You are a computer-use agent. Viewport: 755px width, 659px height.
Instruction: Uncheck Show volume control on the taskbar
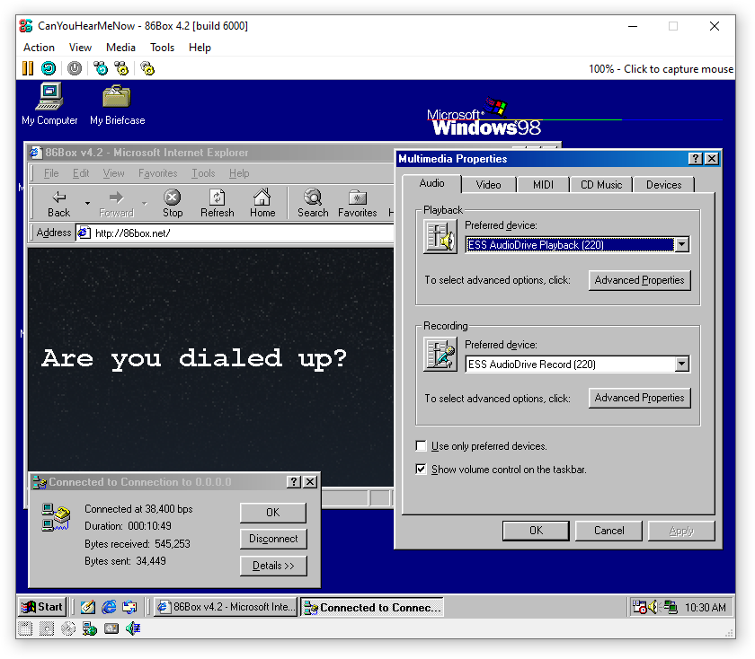click(421, 469)
